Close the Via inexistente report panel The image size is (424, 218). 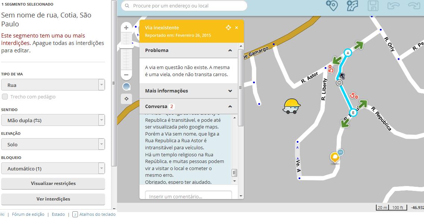pos(236,27)
